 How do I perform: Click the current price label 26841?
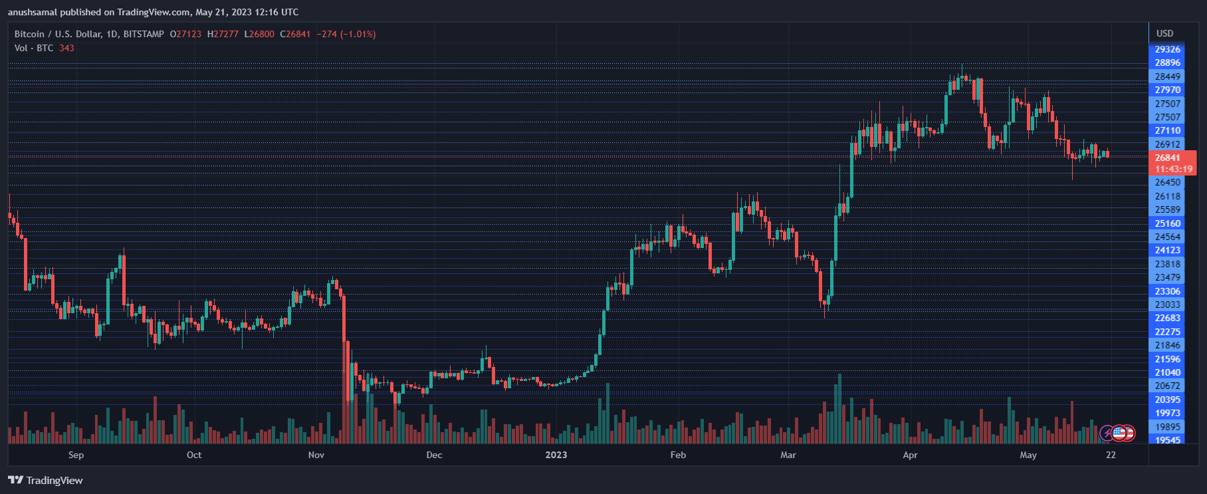pos(1168,158)
